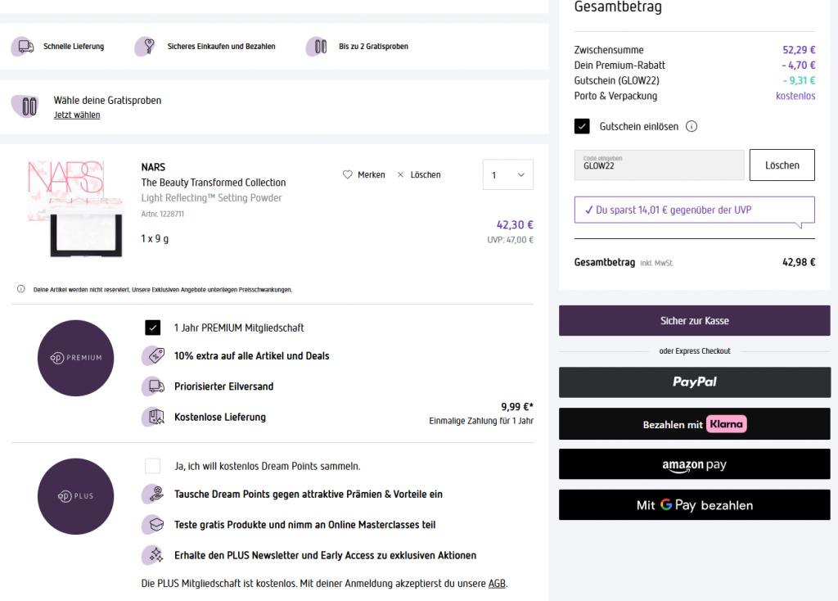Uncheck the 1 Jahr PREMIUM Mitgliedschaft checkbox

[152, 328]
